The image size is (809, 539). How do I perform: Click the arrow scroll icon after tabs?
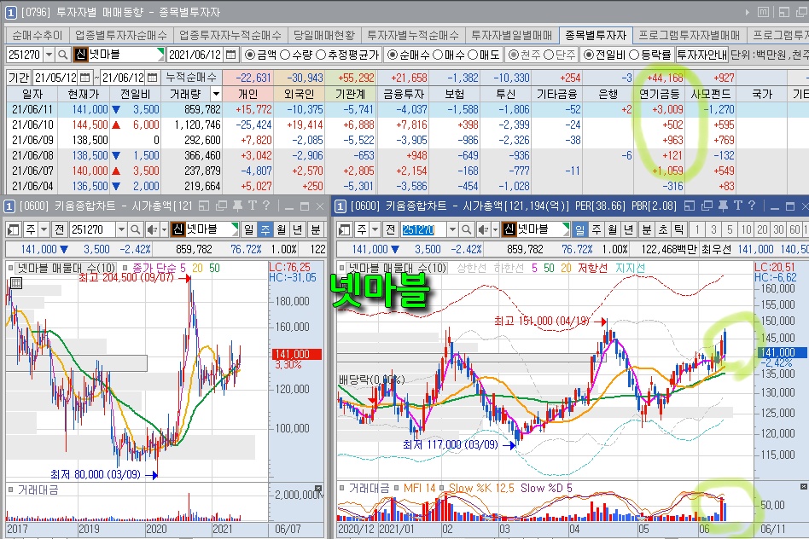[x=747, y=12]
